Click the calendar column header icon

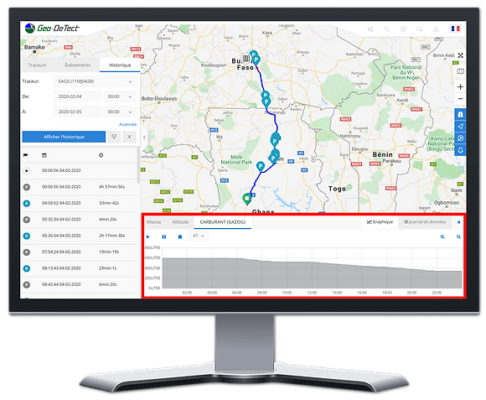pos(44,155)
